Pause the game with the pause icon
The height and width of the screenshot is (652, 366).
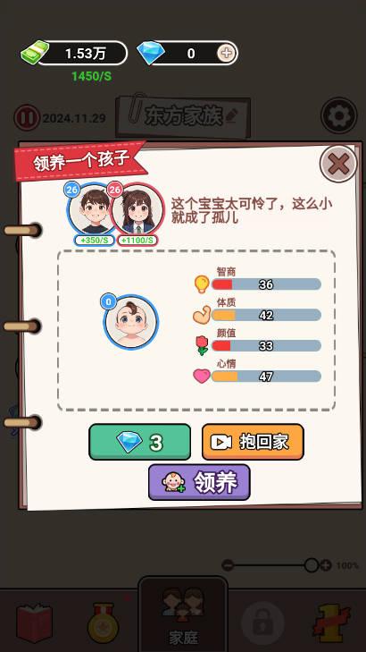(x=27, y=118)
